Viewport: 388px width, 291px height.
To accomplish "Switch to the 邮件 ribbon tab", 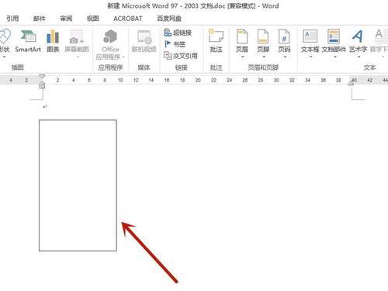I will 40,19.
